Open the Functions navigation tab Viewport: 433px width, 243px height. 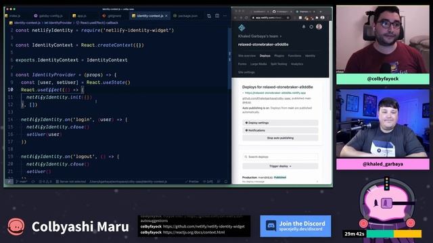click(x=294, y=55)
